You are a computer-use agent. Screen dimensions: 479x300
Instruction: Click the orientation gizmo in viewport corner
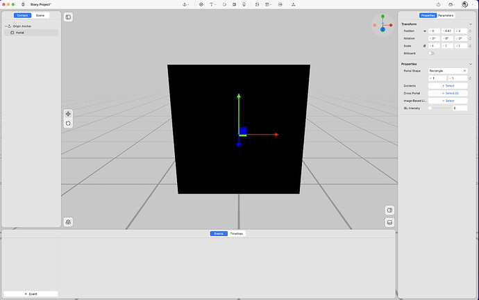pyautogui.click(x=383, y=25)
